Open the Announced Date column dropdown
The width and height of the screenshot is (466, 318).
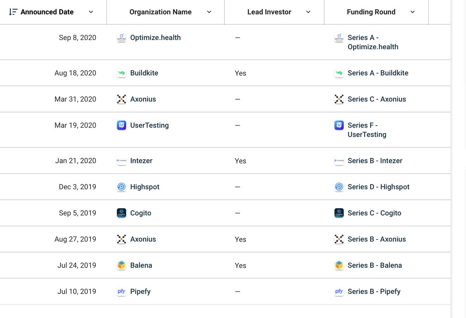(x=91, y=12)
